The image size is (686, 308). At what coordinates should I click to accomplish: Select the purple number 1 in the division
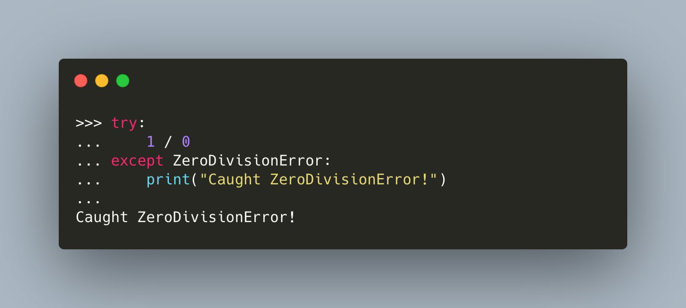[x=151, y=141]
